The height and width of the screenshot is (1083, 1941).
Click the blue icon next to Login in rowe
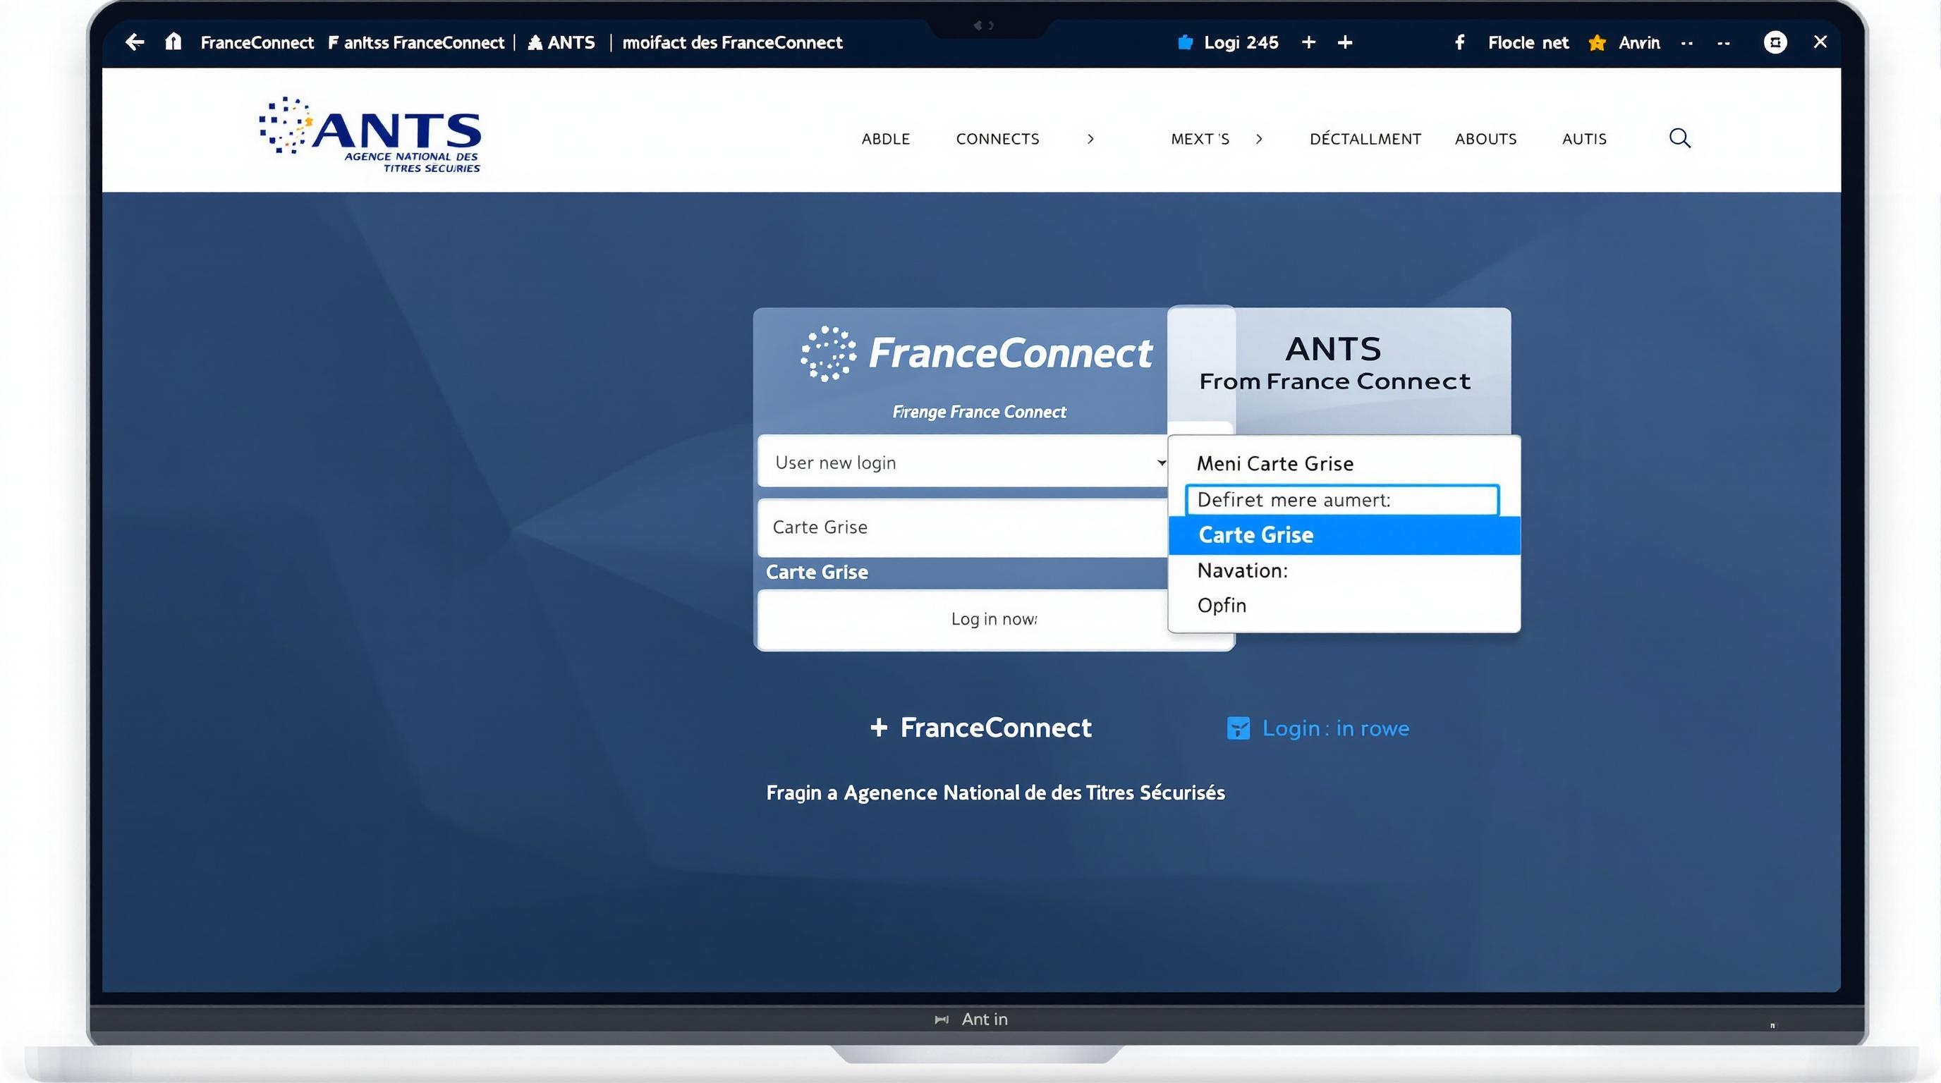1238,728
